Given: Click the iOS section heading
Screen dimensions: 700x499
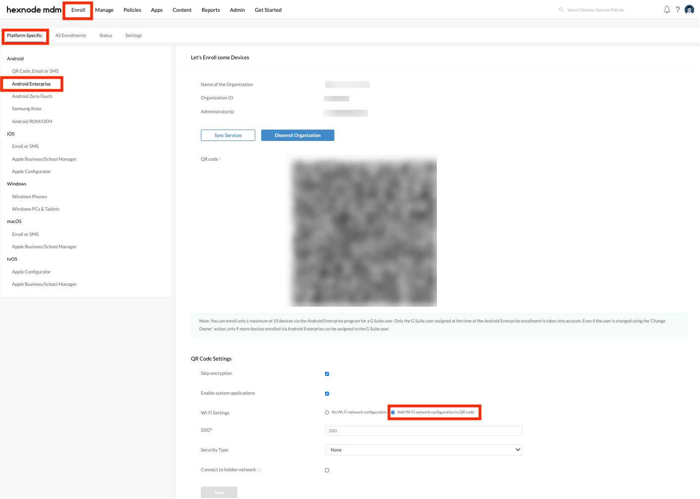Looking at the screenshot, I should [11, 134].
